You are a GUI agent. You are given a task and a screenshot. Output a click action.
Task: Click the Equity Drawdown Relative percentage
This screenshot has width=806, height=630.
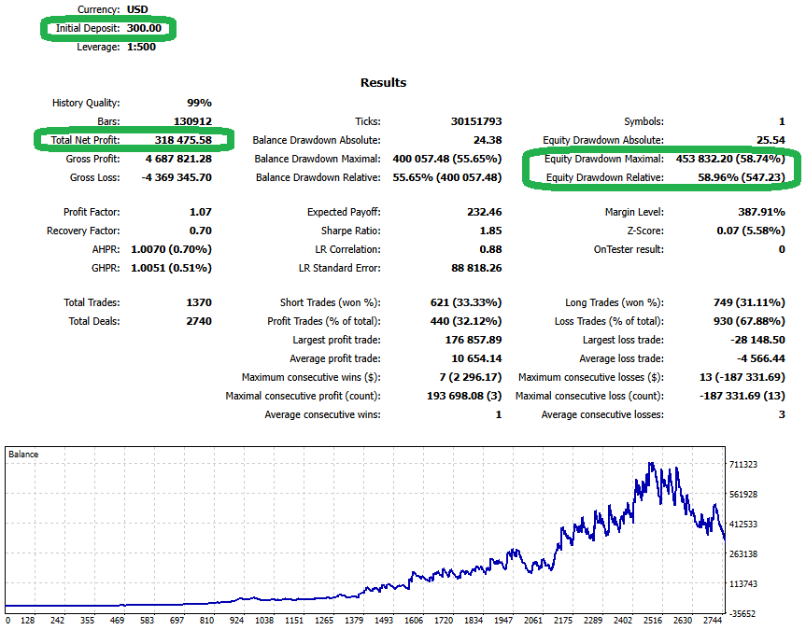(x=731, y=177)
